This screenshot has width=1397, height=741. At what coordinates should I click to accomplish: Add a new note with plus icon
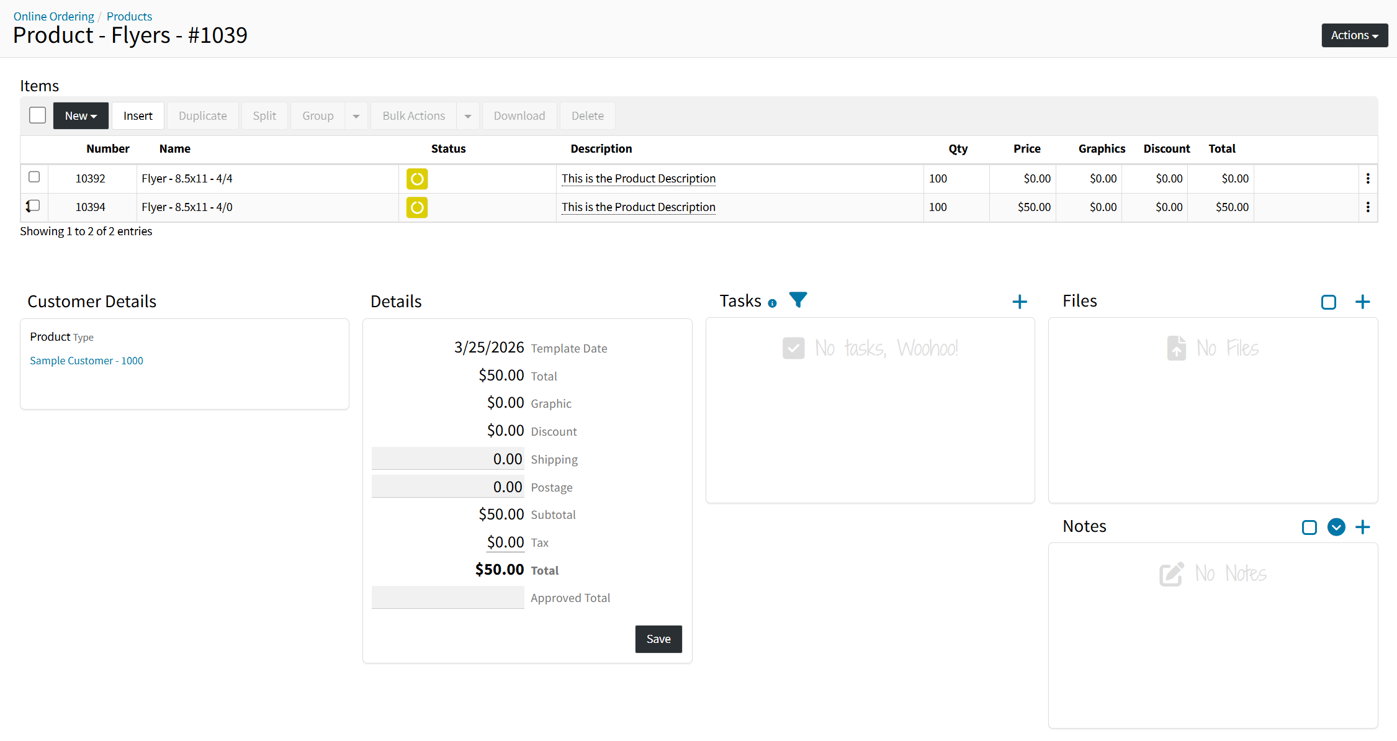[x=1362, y=528]
